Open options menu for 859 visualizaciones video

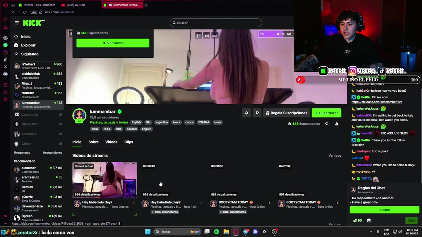[337, 203]
